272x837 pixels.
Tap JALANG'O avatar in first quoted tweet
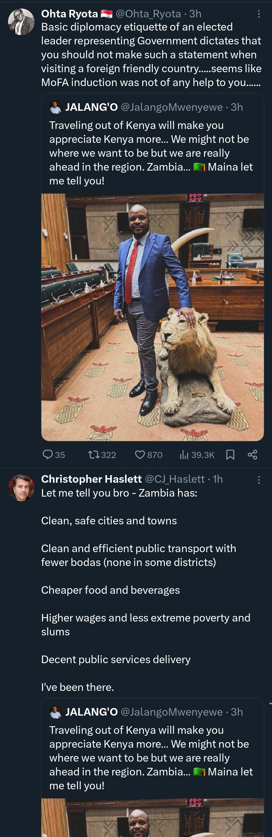56,107
